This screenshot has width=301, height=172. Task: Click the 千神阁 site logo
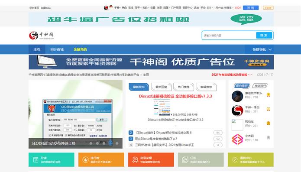pyautogui.click(x=42, y=36)
